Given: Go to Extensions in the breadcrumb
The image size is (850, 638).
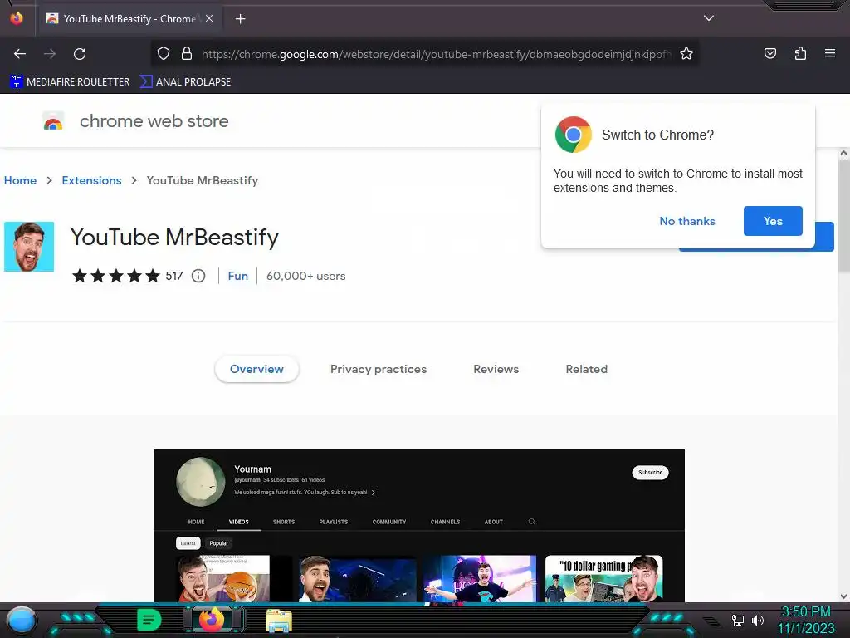Looking at the screenshot, I should point(91,180).
